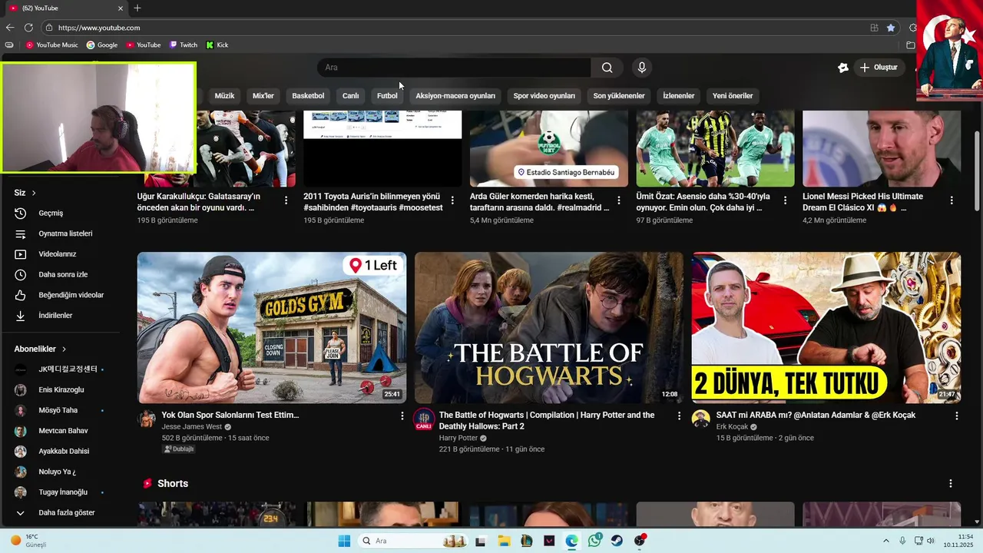This screenshot has height=553, width=983.
Task: Select the Basketbol filter chip
Action: (308, 96)
